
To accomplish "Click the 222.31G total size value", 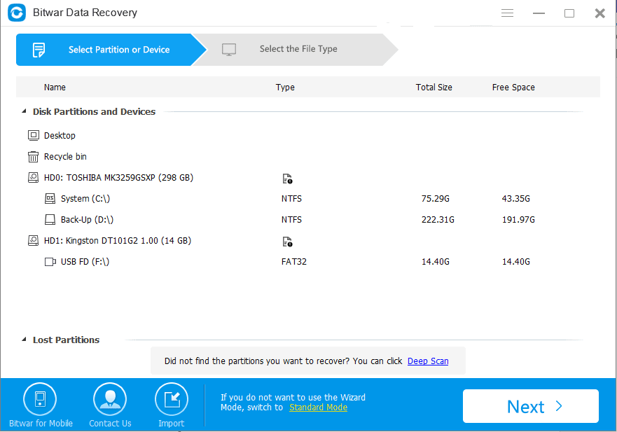I will pos(438,220).
